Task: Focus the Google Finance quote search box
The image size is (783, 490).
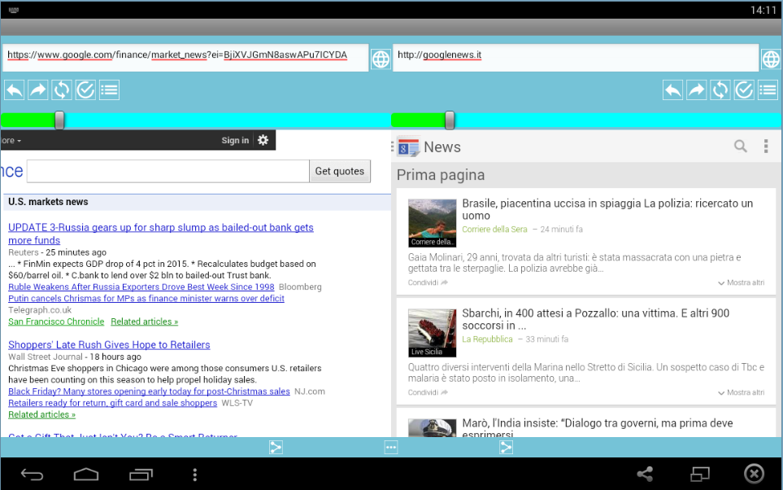Action: click(x=167, y=171)
